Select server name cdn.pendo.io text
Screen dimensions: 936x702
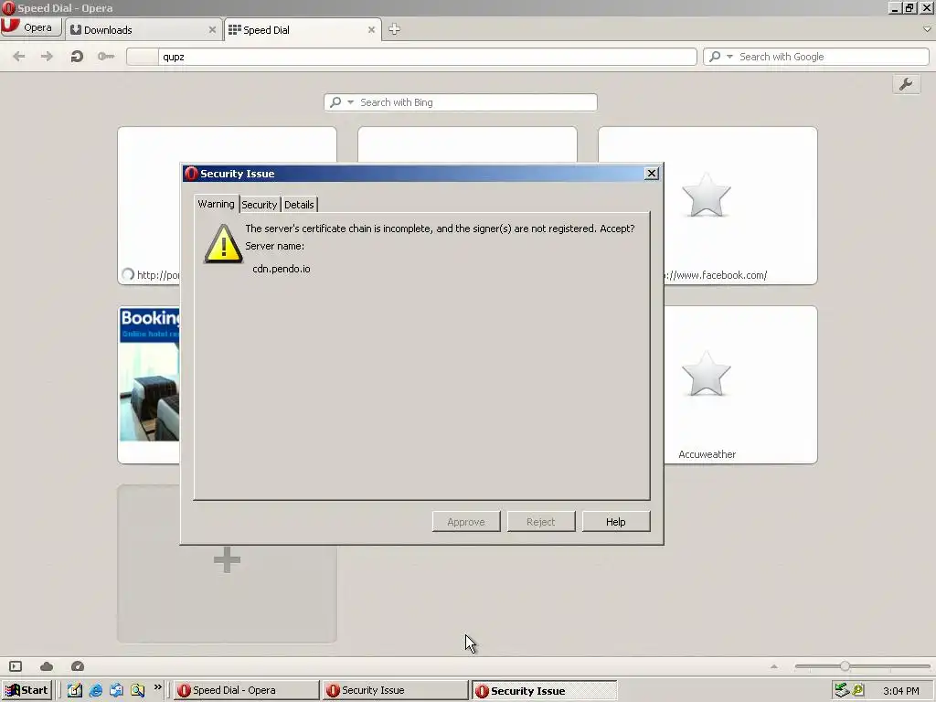(x=282, y=270)
